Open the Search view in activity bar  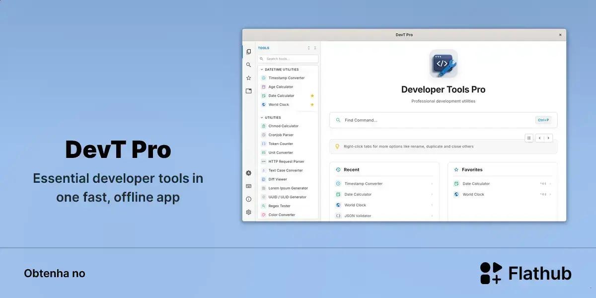tap(248, 65)
